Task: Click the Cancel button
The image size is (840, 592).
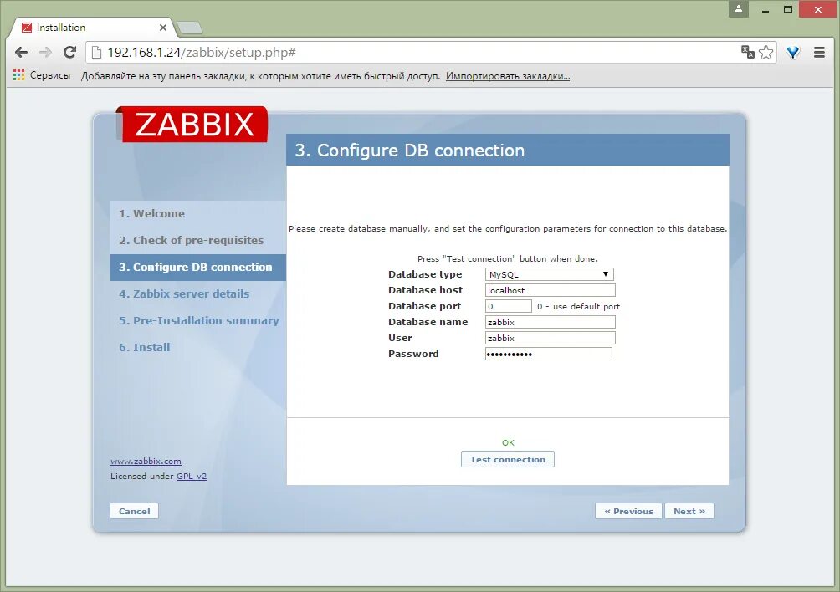Action: pos(135,511)
